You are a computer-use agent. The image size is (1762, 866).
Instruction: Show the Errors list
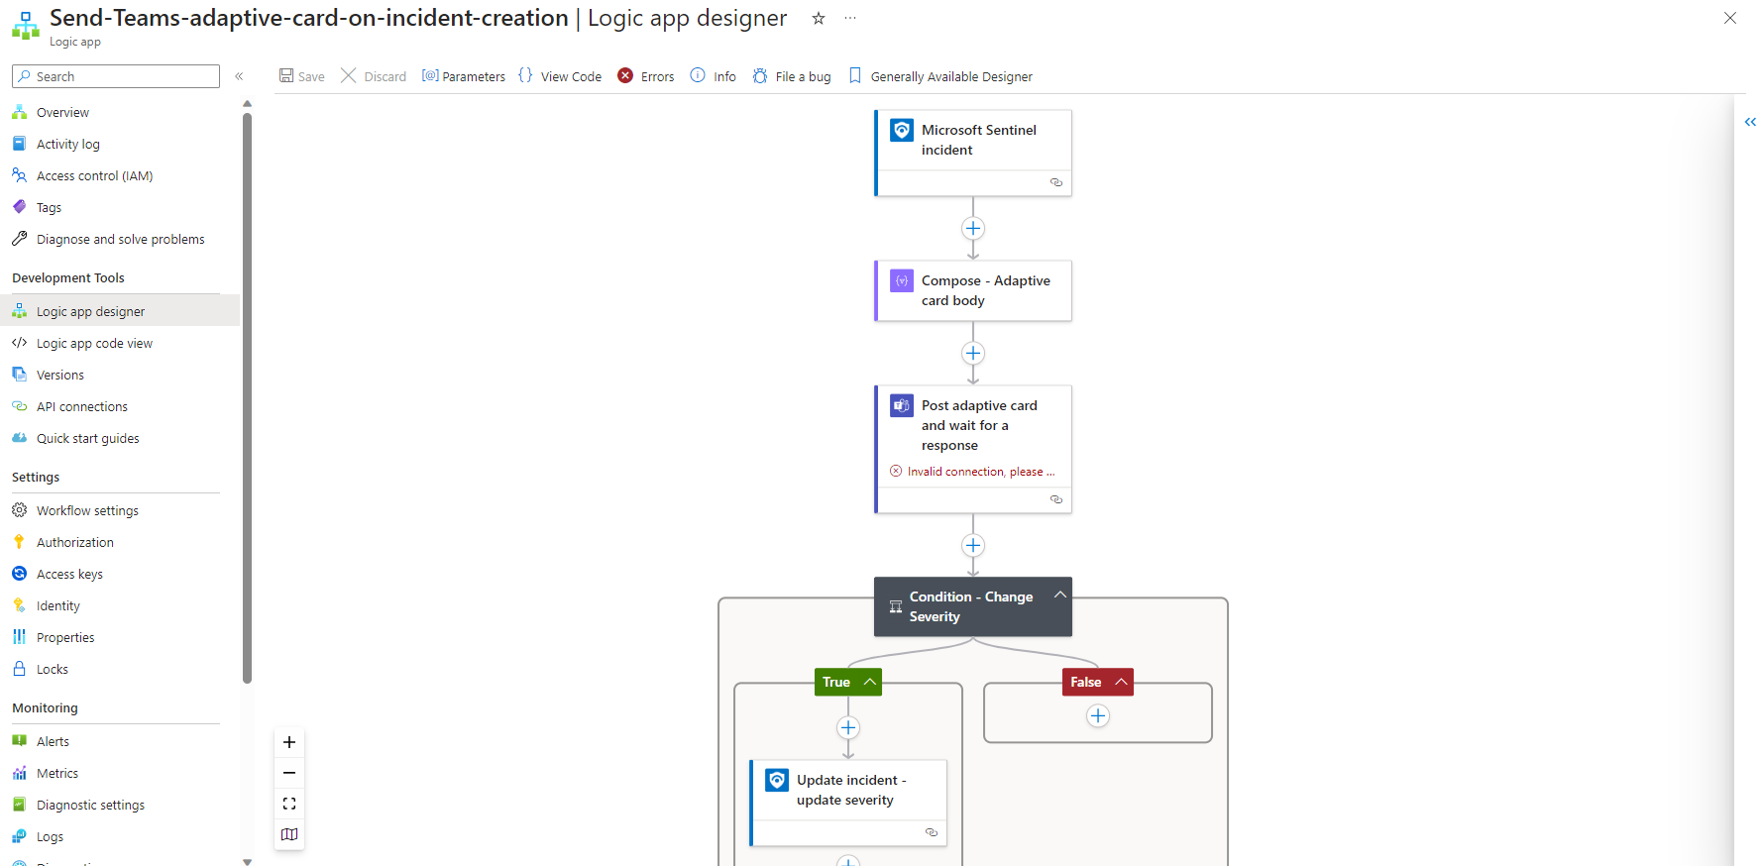coord(646,76)
